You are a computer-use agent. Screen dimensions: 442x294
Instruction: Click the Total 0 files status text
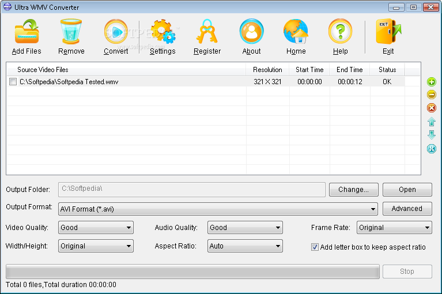tap(61, 285)
